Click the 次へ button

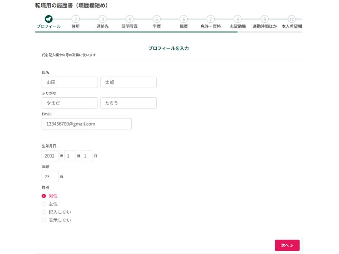[x=287, y=246]
